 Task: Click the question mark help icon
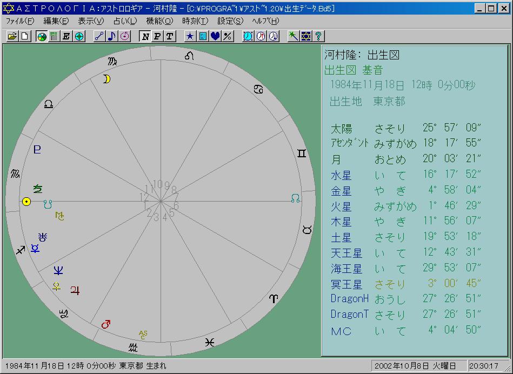[x=318, y=36]
